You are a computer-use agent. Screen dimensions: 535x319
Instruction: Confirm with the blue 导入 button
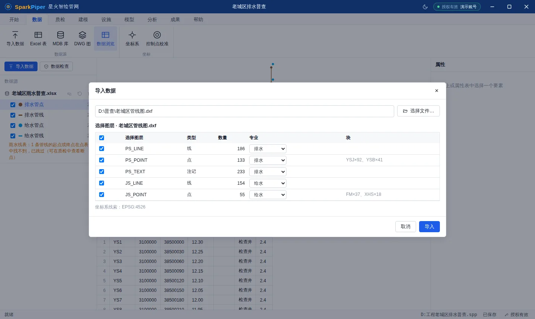[429, 227]
